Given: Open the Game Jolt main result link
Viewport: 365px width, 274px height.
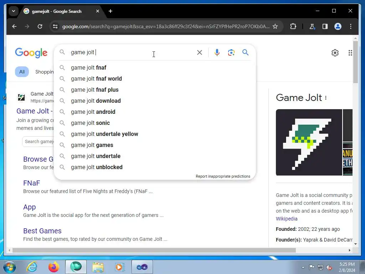Looking at the screenshot, I should pos(35,111).
